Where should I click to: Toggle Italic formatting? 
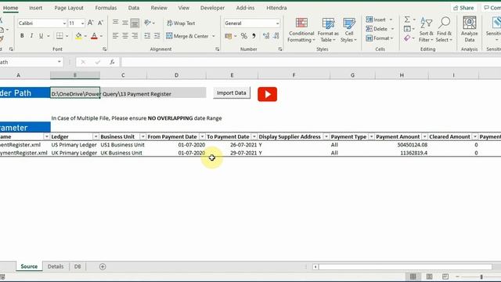click(x=31, y=36)
